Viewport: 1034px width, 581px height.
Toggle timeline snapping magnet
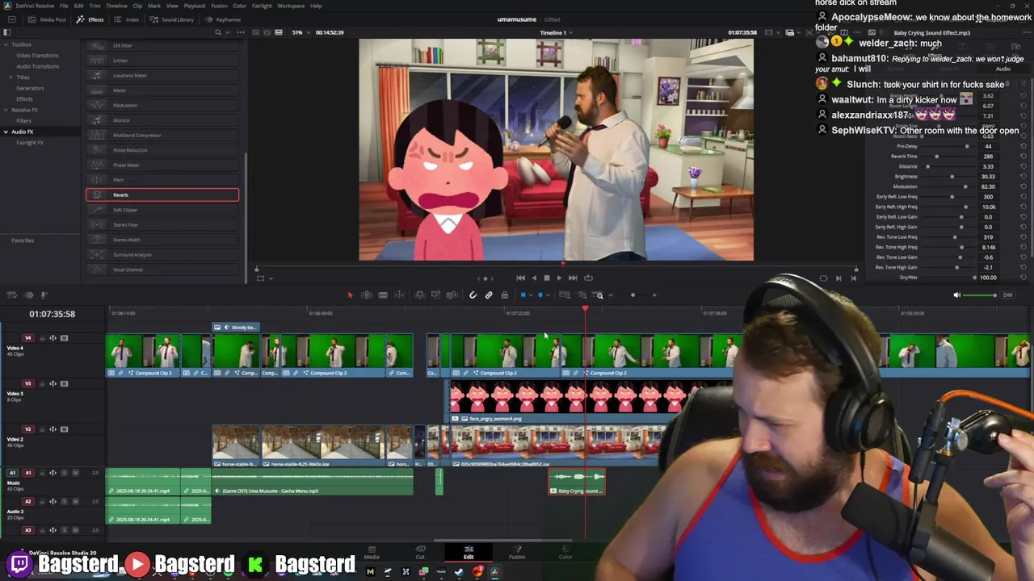point(473,295)
